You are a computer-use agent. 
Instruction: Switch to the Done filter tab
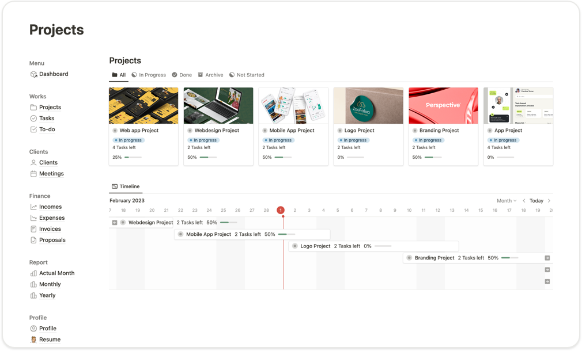click(x=182, y=74)
